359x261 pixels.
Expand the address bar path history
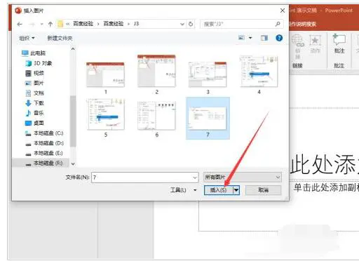pyautogui.click(x=182, y=24)
